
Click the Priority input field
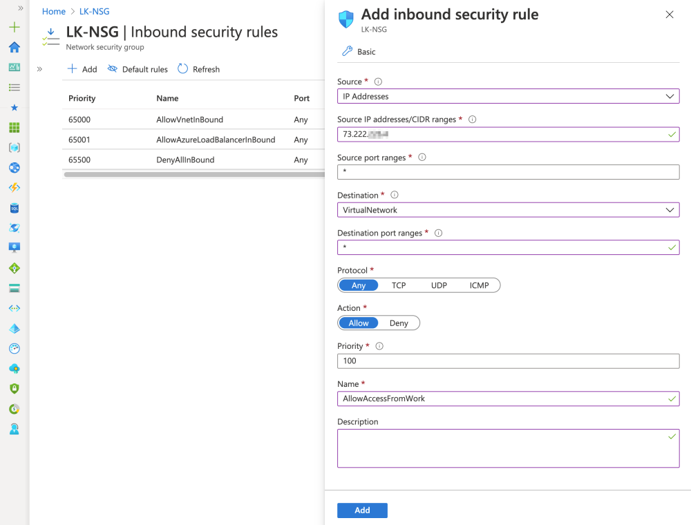[x=508, y=361]
